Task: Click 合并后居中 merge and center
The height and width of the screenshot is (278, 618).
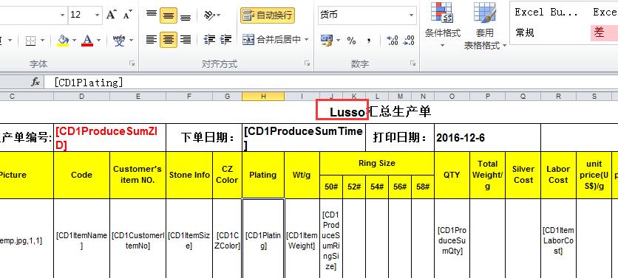Action: click(x=271, y=39)
